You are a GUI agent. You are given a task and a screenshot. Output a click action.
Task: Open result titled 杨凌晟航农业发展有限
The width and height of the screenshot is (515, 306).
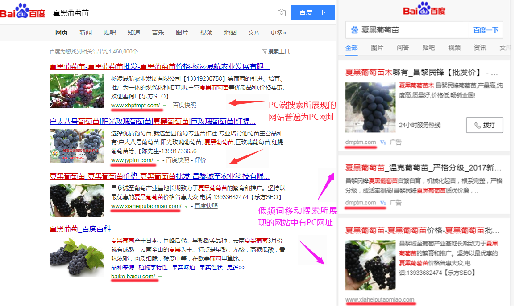coord(159,66)
